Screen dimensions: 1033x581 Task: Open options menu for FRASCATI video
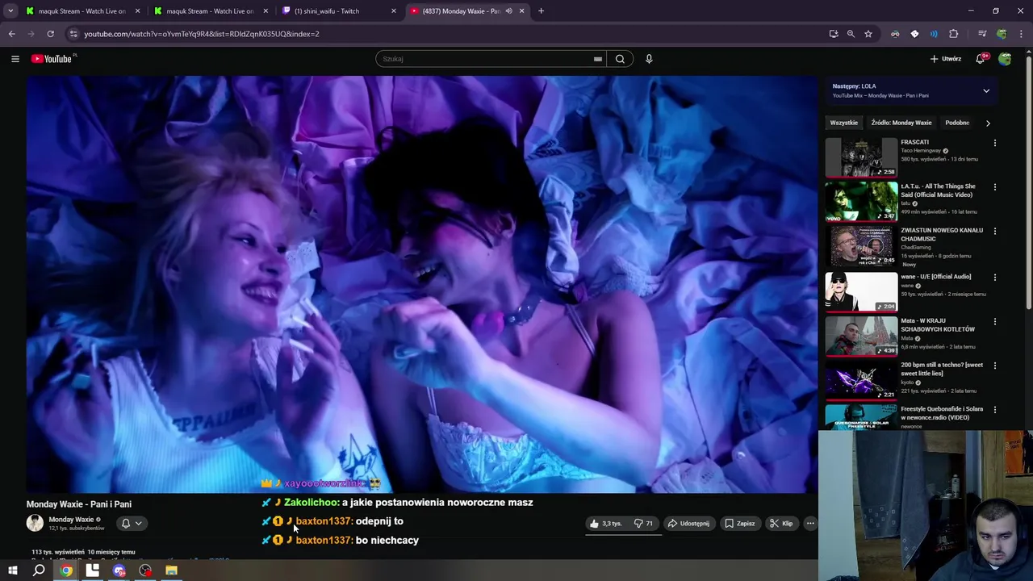[x=994, y=143]
